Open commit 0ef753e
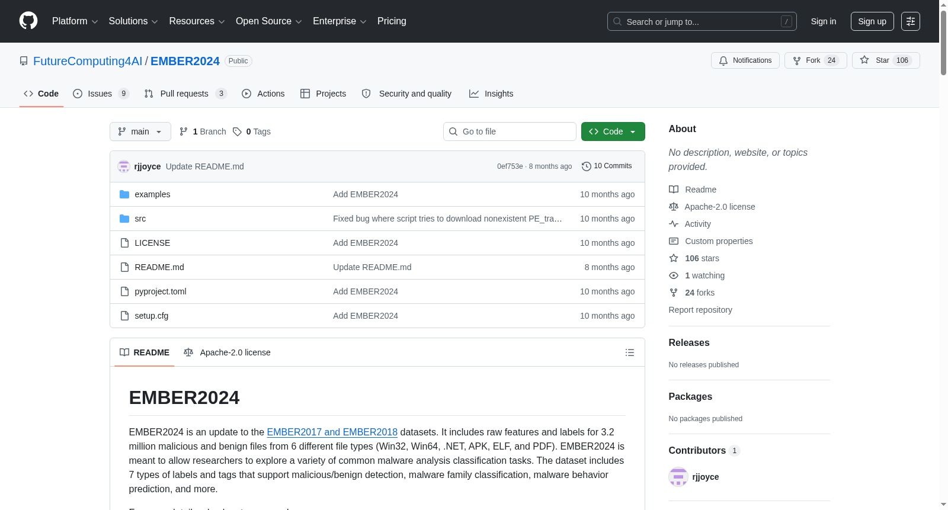The width and height of the screenshot is (948, 510). 510,166
